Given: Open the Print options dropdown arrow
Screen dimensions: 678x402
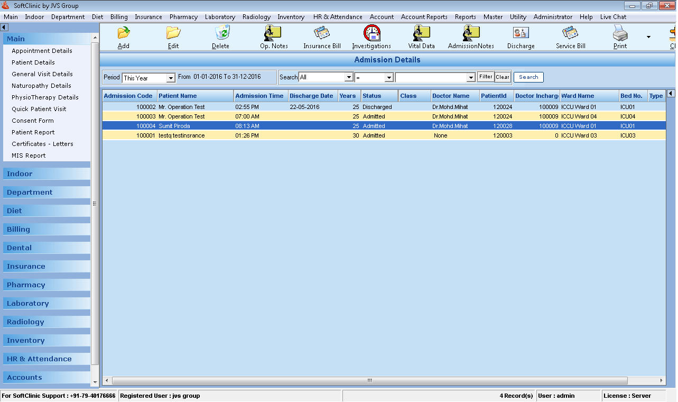Looking at the screenshot, I should 648,36.
